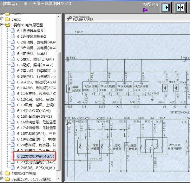Open 6.7室内灯、行李箱灯 page

pos(36,71)
